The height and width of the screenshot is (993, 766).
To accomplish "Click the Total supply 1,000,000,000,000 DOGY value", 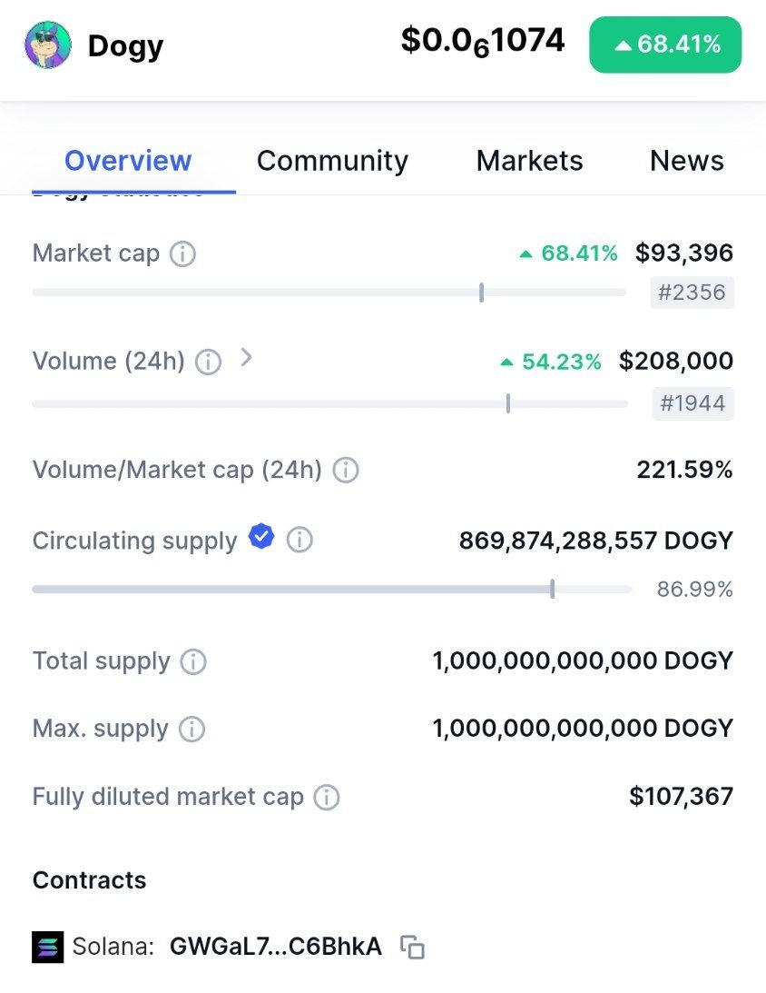I will [x=584, y=661].
